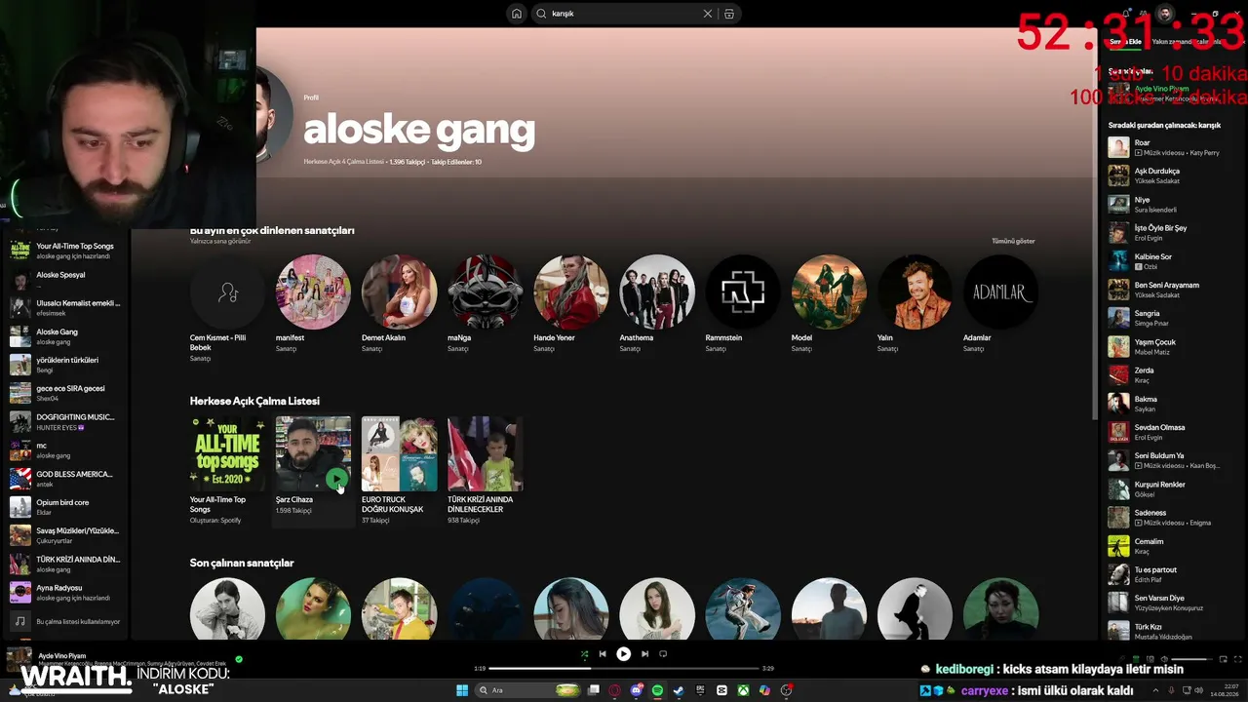Open Hande Yener artist avatar
The height and width of the screenshot is (702, 1248).
tap(570, 292)
